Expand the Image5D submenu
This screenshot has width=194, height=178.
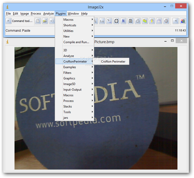coord(75,84)
